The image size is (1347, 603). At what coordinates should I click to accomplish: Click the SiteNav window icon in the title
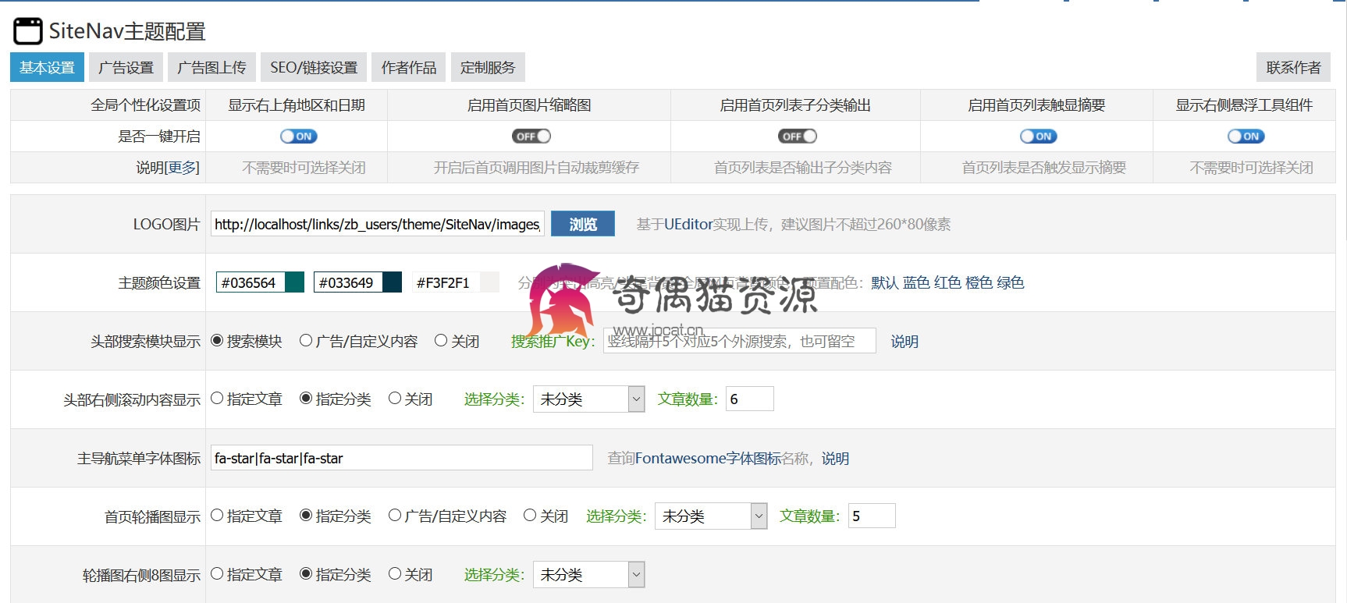coord(28,31)
